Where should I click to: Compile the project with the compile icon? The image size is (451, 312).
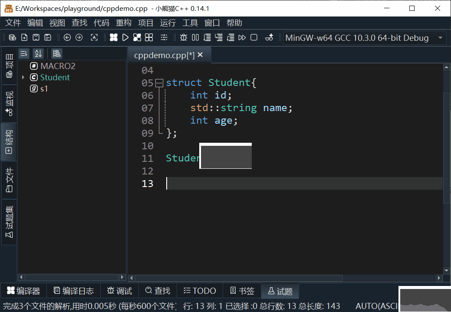[x=114, y=37]
